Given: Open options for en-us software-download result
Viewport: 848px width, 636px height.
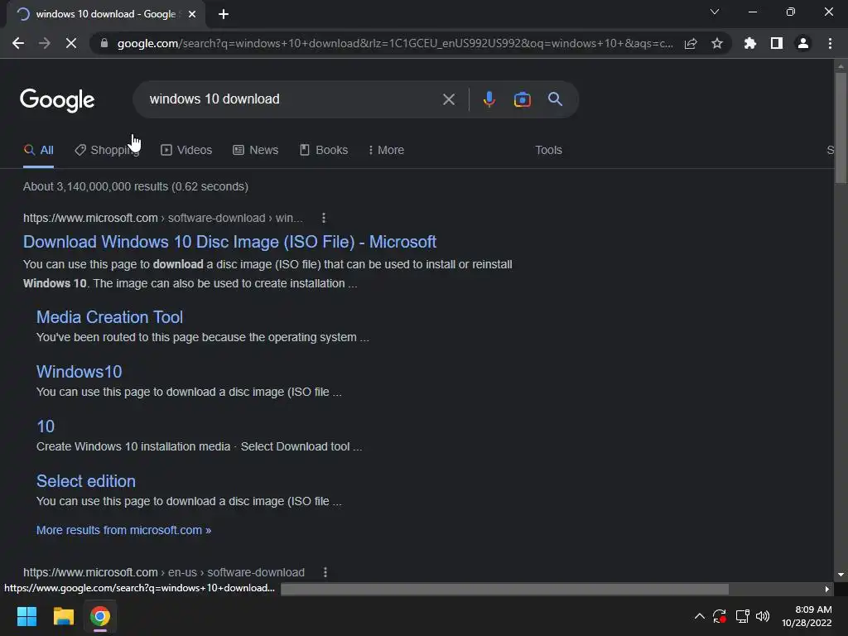Looking at the screenshot, I should point(325,572).
